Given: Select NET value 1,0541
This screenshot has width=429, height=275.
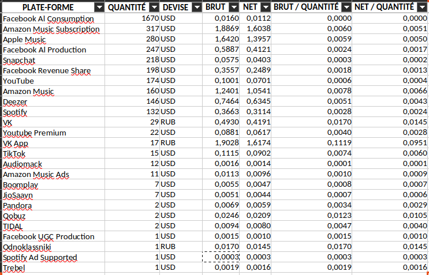Looking at the screenshot, I should [255, 91].
